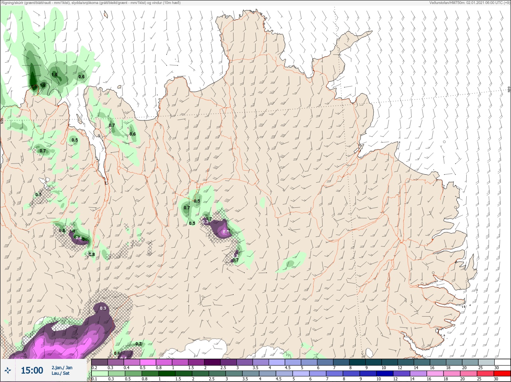Click the '1.0' precipitation value on the map
This screenshot has height=382, width=511.
54,75
